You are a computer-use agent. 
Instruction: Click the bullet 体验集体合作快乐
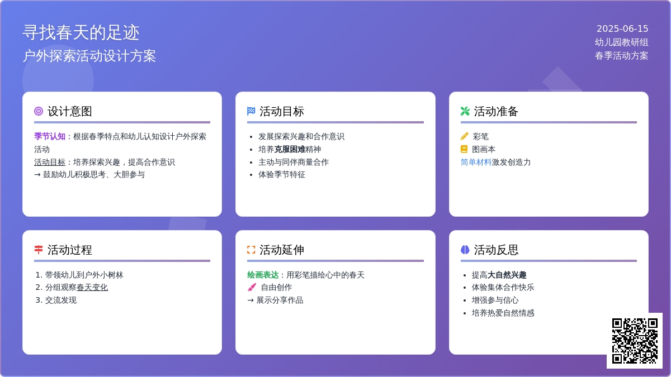click(503, 287)
